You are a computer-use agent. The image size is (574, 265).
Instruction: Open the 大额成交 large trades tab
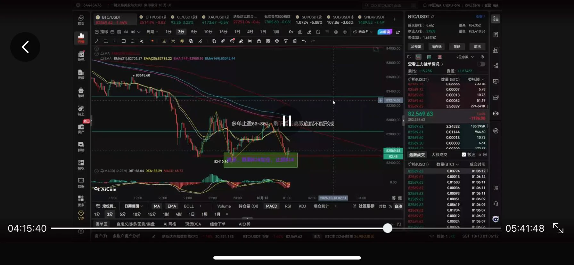[439, 155]
